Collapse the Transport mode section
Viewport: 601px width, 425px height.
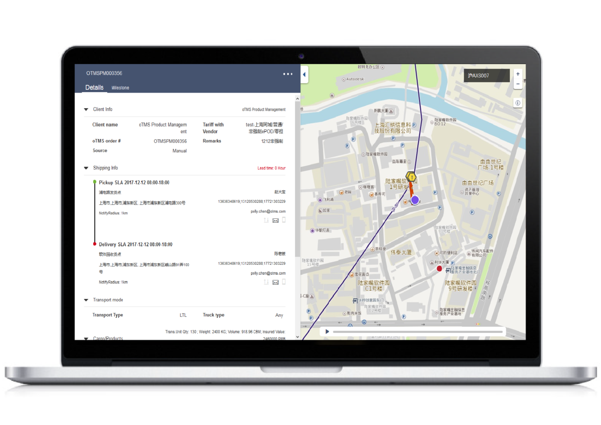pos(86,300)
